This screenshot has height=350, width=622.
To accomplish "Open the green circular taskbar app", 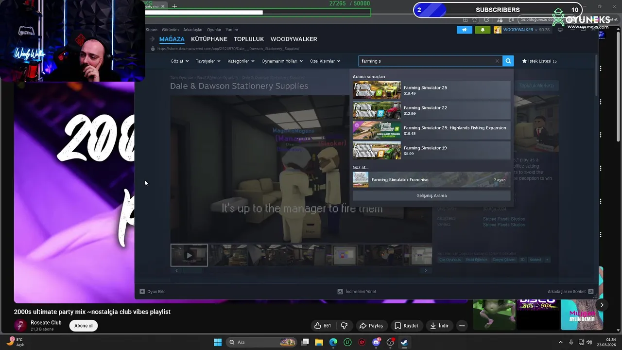I will point(347,342).
